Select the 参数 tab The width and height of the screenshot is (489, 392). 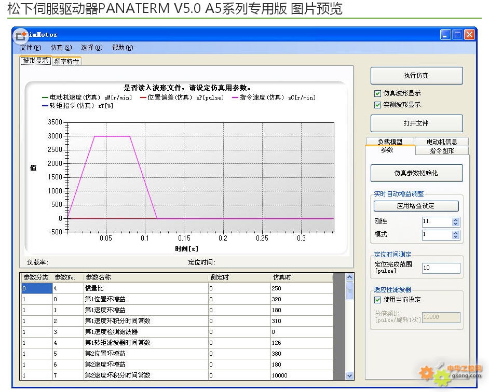pos(387,150)
